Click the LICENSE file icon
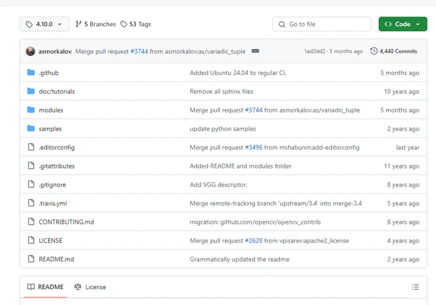 pos(31,241)
